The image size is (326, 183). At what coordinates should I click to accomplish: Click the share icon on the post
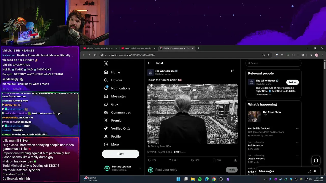[235, 160]
